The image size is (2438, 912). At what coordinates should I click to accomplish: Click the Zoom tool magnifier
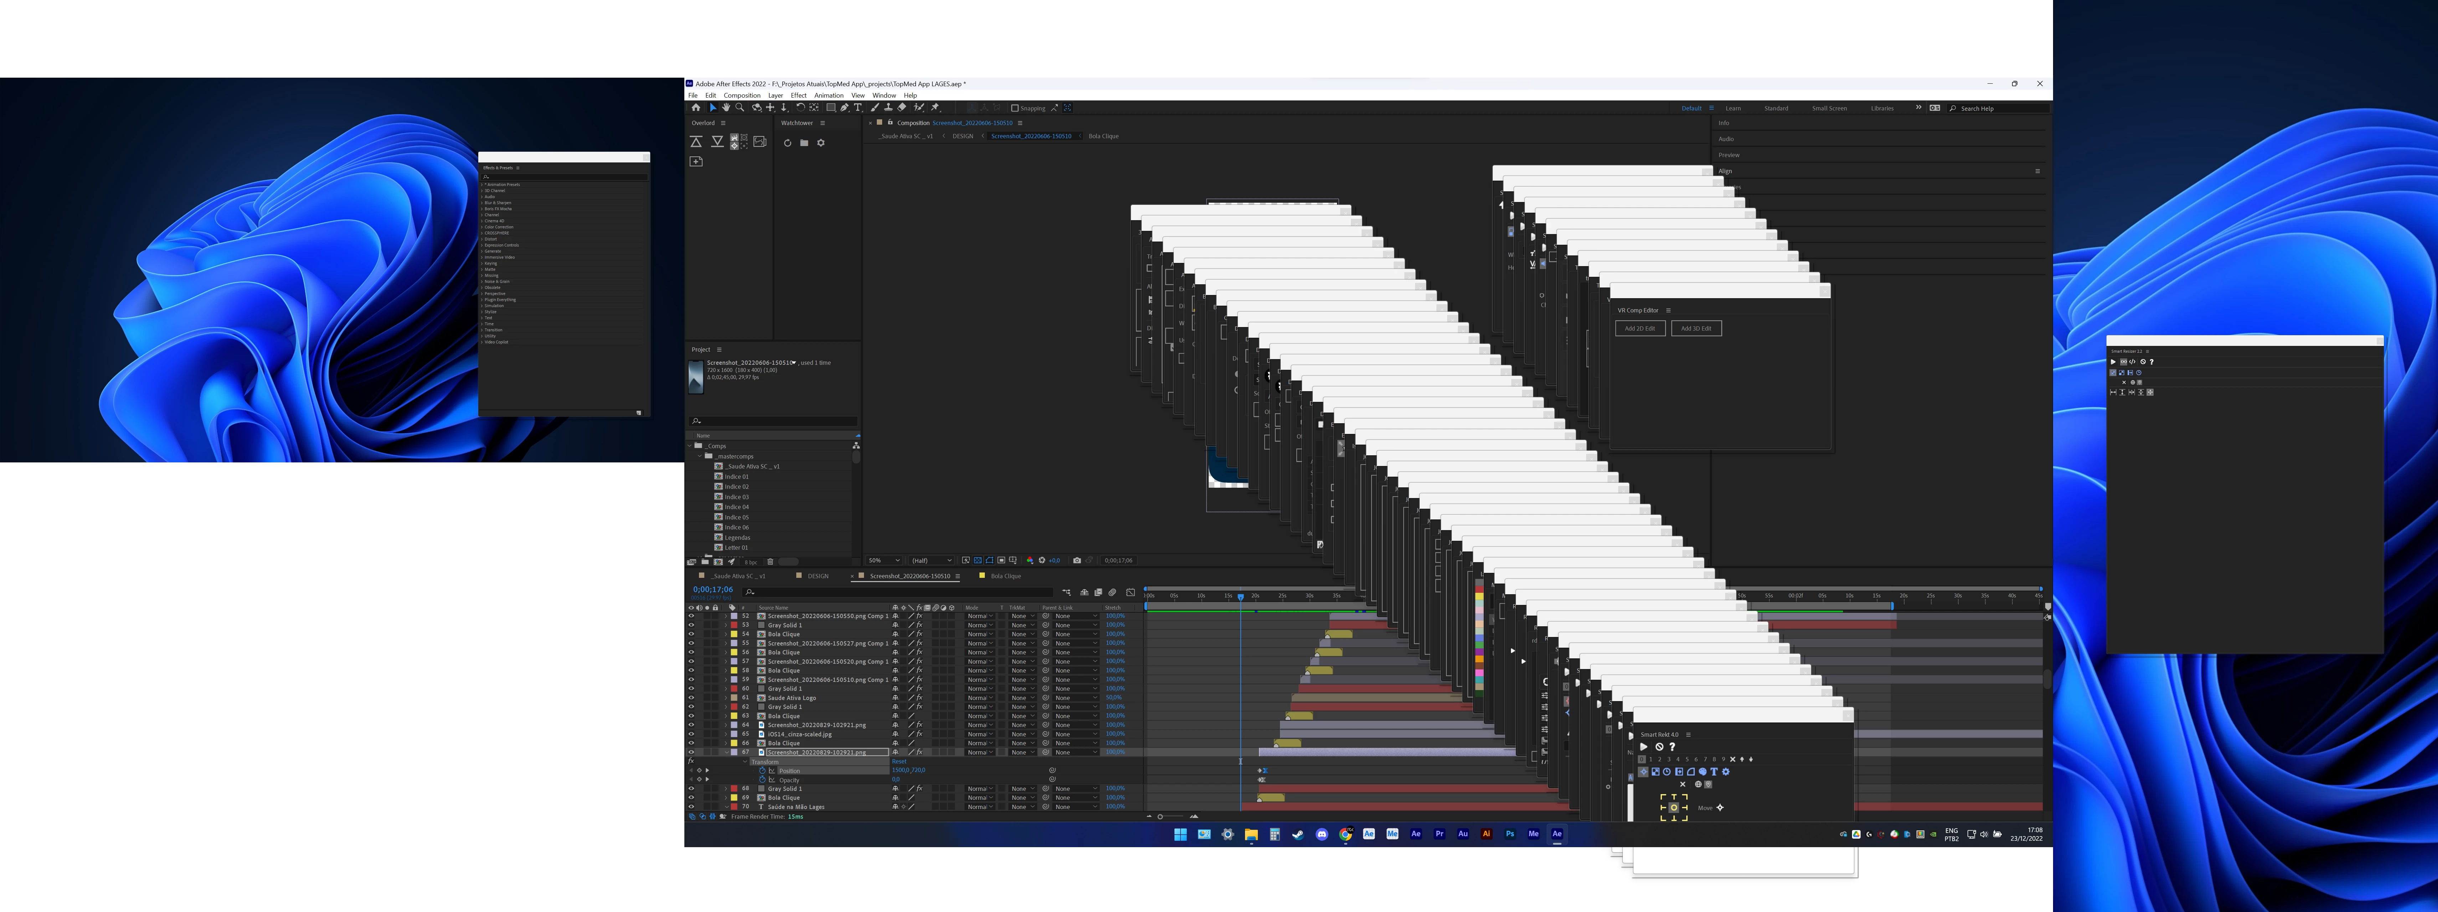coord(739,108)
